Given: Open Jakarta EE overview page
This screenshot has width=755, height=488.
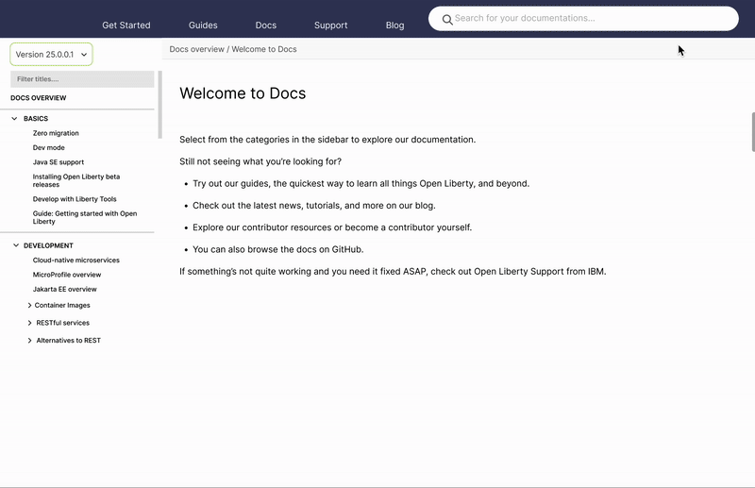Looking at the screenshot, I should pyautogui.click(x=64, y=289).
